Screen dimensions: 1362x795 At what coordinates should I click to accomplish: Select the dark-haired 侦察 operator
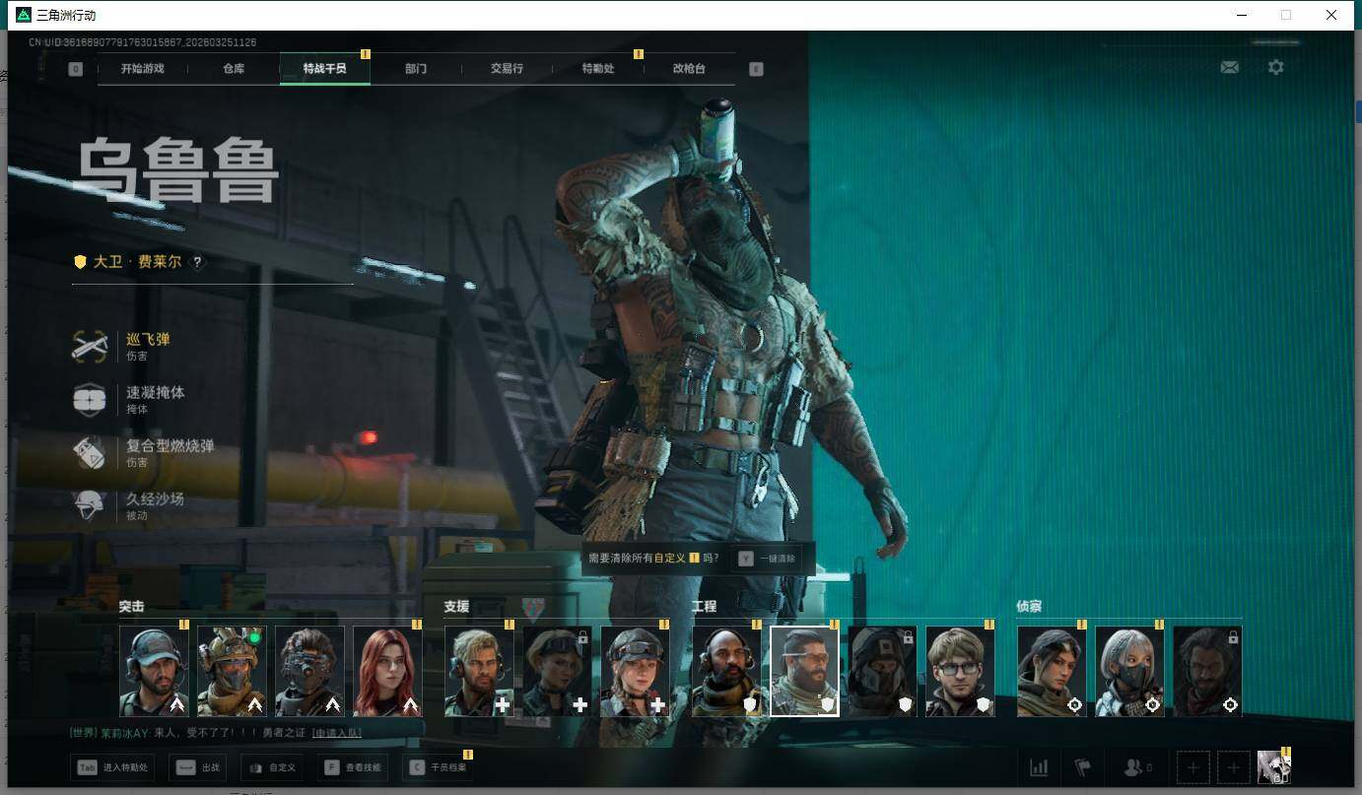(1052, 671)
